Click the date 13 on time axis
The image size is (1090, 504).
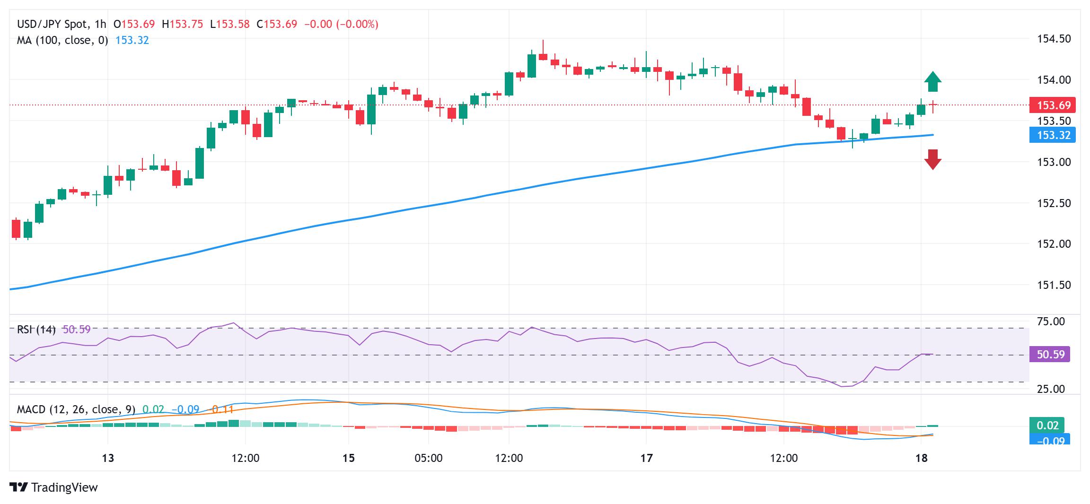click(108, 458)
